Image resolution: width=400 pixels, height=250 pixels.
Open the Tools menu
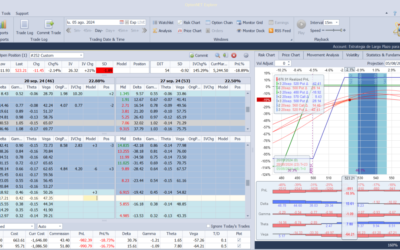point(6,13)
